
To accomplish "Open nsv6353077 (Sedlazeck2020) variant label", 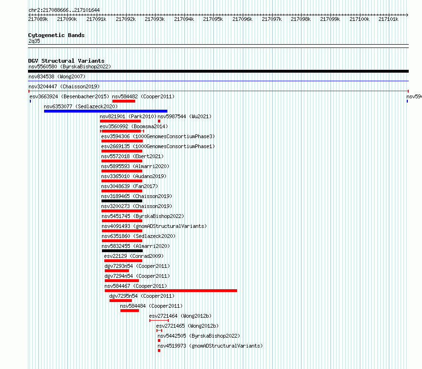I will pos(81,106).
